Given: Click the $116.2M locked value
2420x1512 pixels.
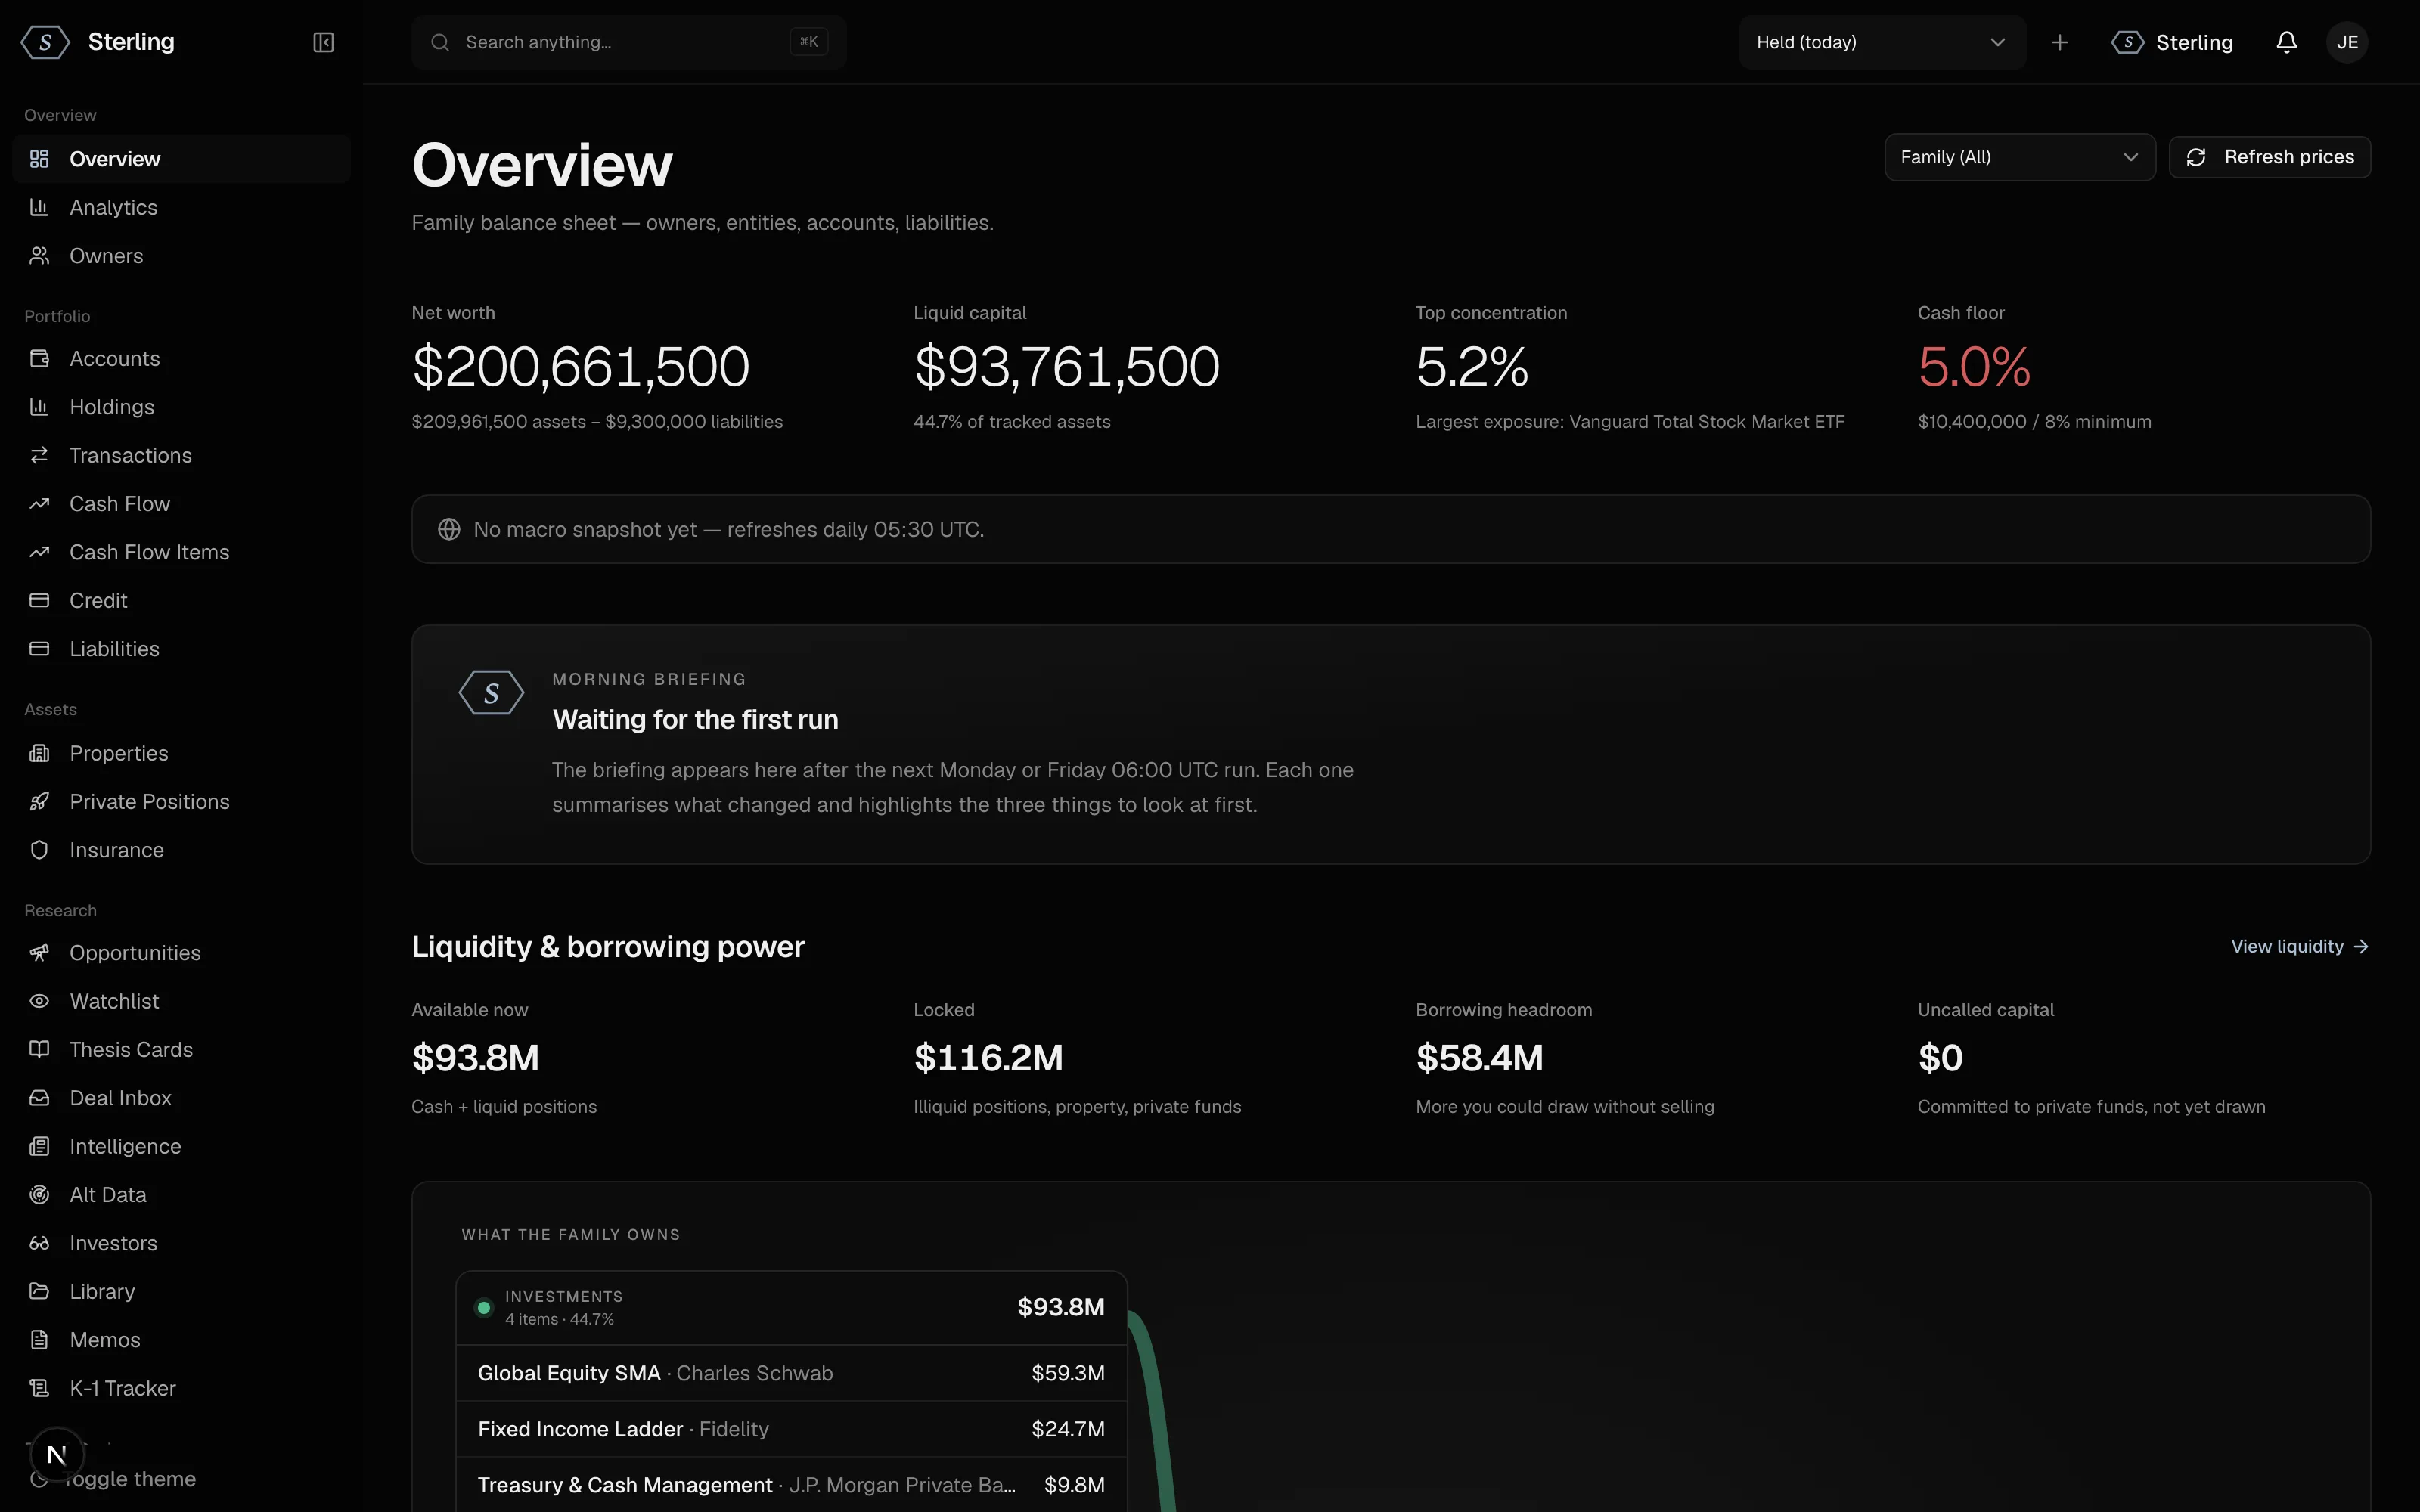Looking at the screenshot, I should tap(988, 1058).
